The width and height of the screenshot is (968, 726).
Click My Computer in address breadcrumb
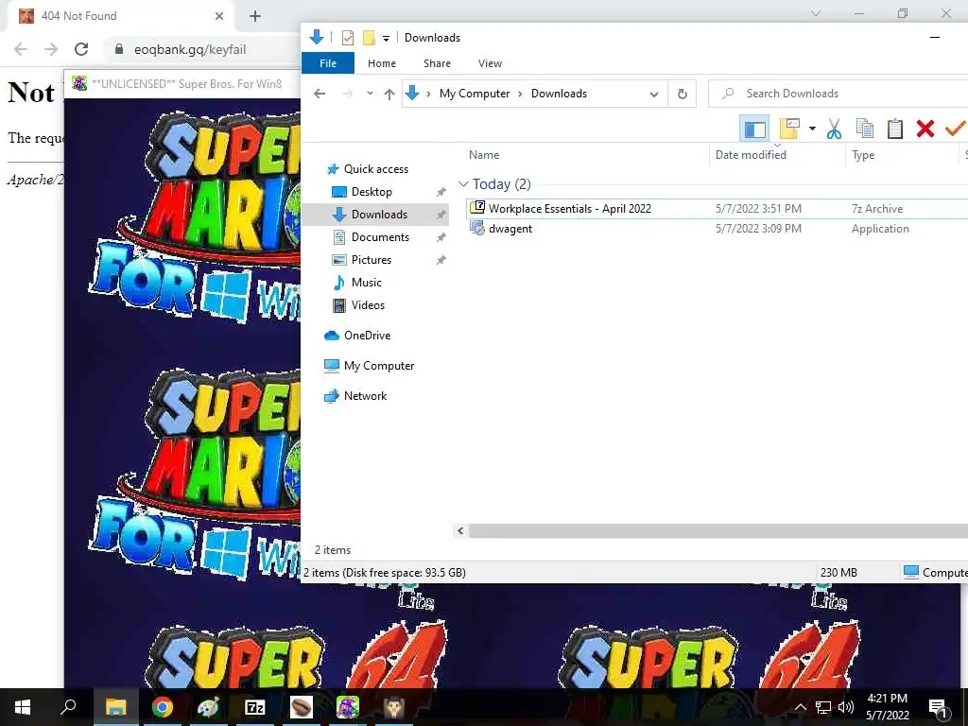pyautogui.click(x=475, y=94)
